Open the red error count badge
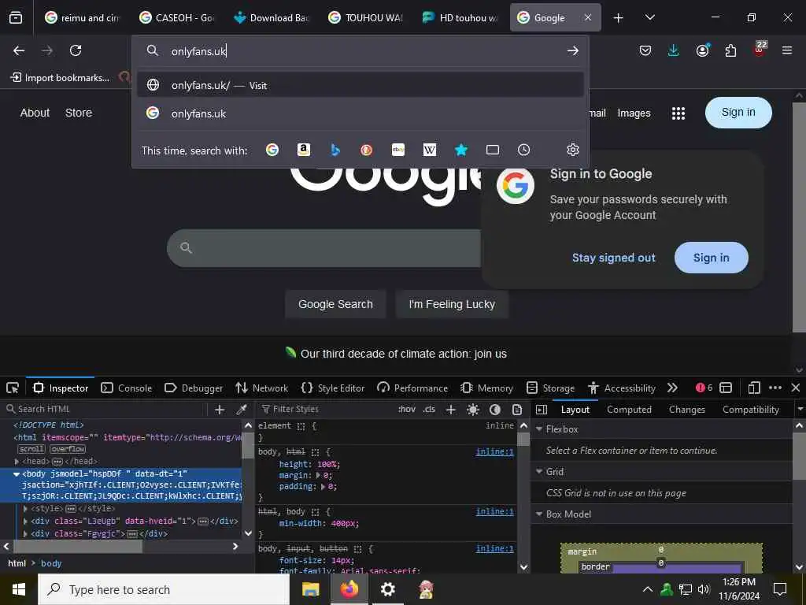This screenshot has height=605, width=806. click(x=704, y=388)
